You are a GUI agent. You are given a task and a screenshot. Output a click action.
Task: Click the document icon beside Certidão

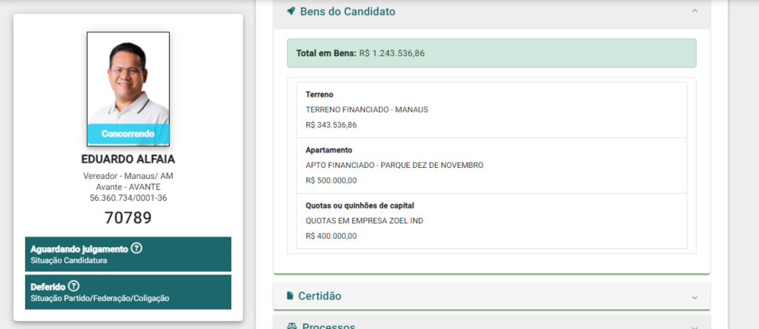[290, 296]
